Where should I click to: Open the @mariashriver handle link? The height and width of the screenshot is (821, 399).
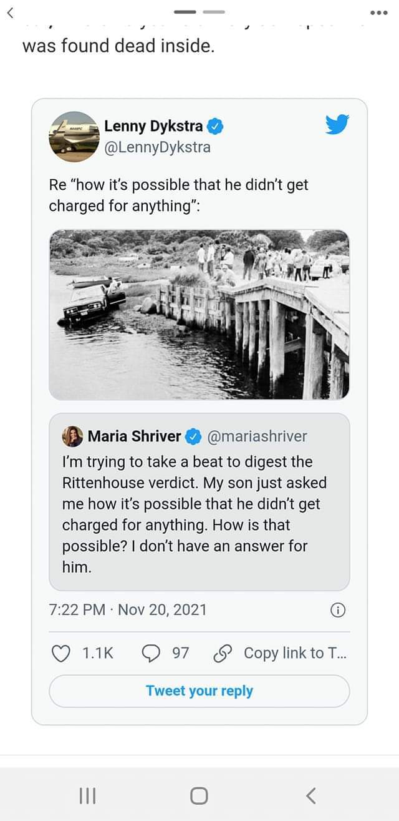256,436
